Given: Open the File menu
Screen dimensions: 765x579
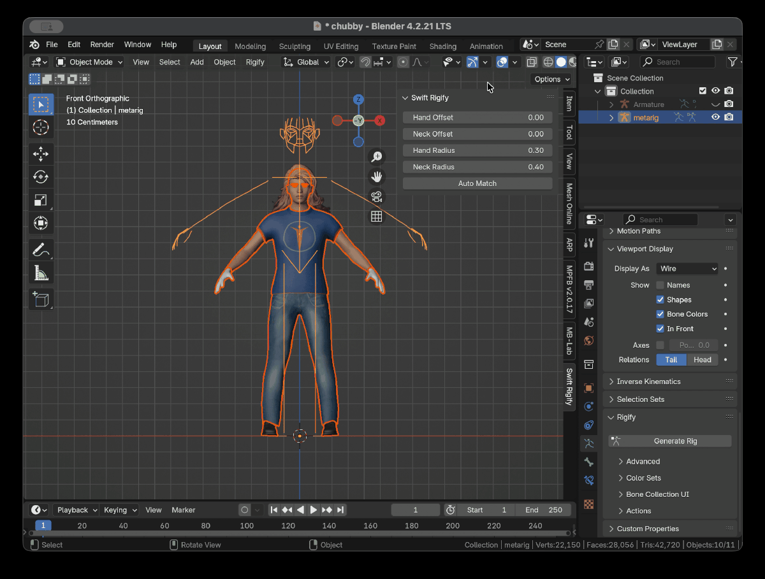Looking at the screenshot, I should coord(52,45).
